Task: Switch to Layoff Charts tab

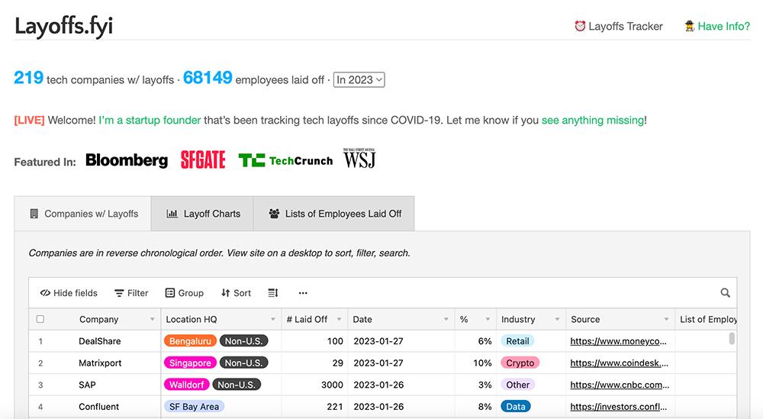Action: [x=202, y=214]
